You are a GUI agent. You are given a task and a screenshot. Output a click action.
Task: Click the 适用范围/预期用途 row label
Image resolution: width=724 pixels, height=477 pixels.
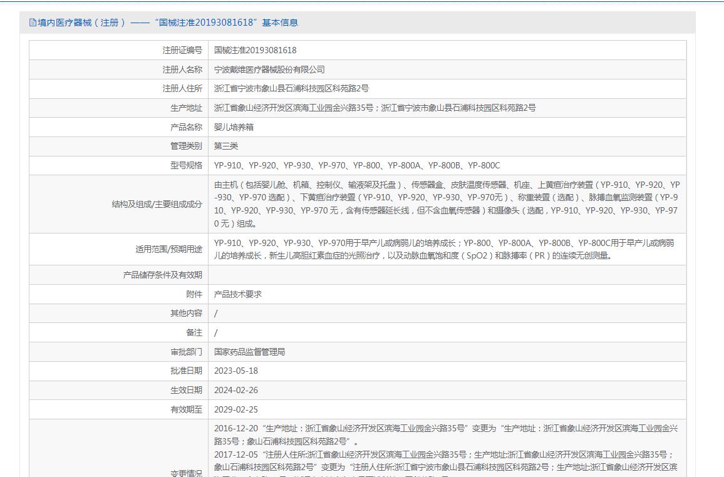(168, 249)
